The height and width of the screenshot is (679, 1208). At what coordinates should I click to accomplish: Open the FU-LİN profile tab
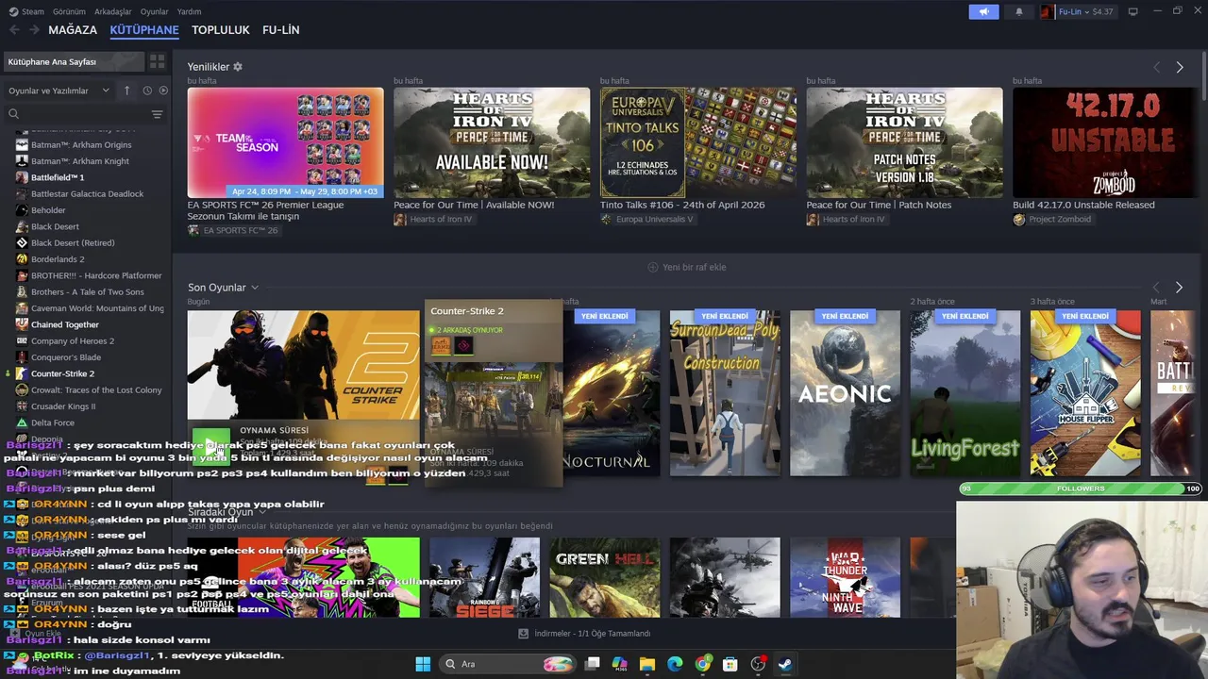(281, 30)
